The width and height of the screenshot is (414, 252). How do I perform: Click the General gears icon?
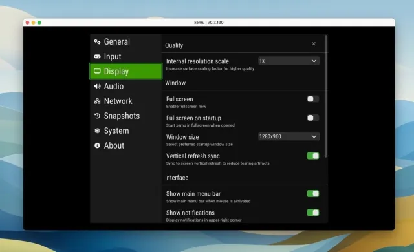coord(97,41)
